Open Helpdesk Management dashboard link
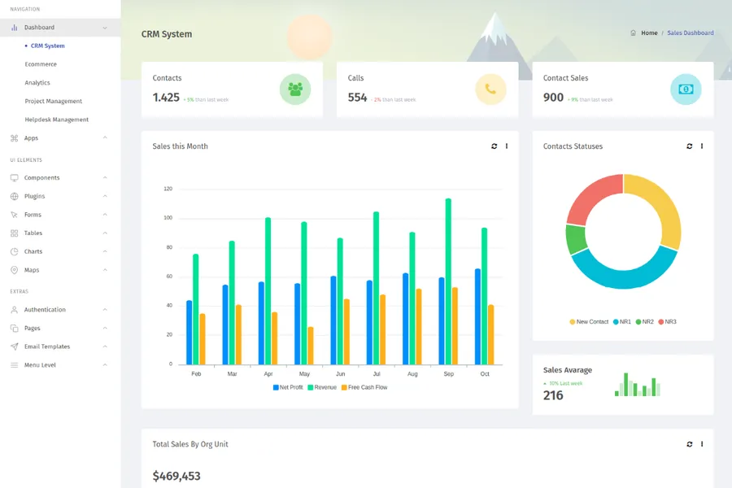 [56, 120]
